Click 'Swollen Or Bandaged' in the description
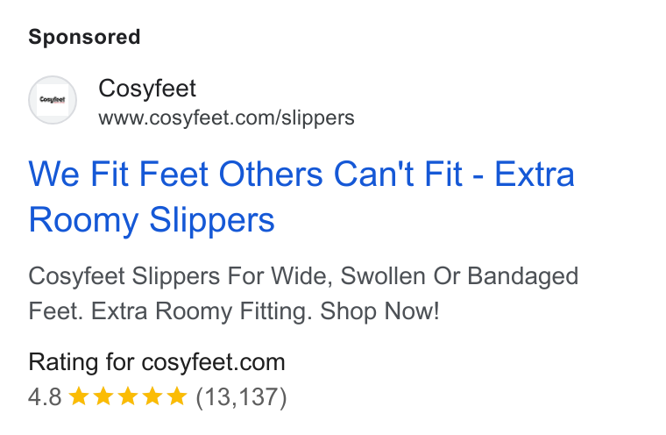 [x=459, y=276]
